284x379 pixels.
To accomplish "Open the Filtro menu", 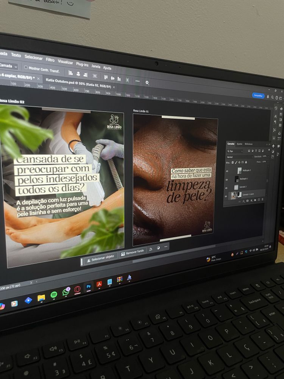I will [x=50, y=60].
